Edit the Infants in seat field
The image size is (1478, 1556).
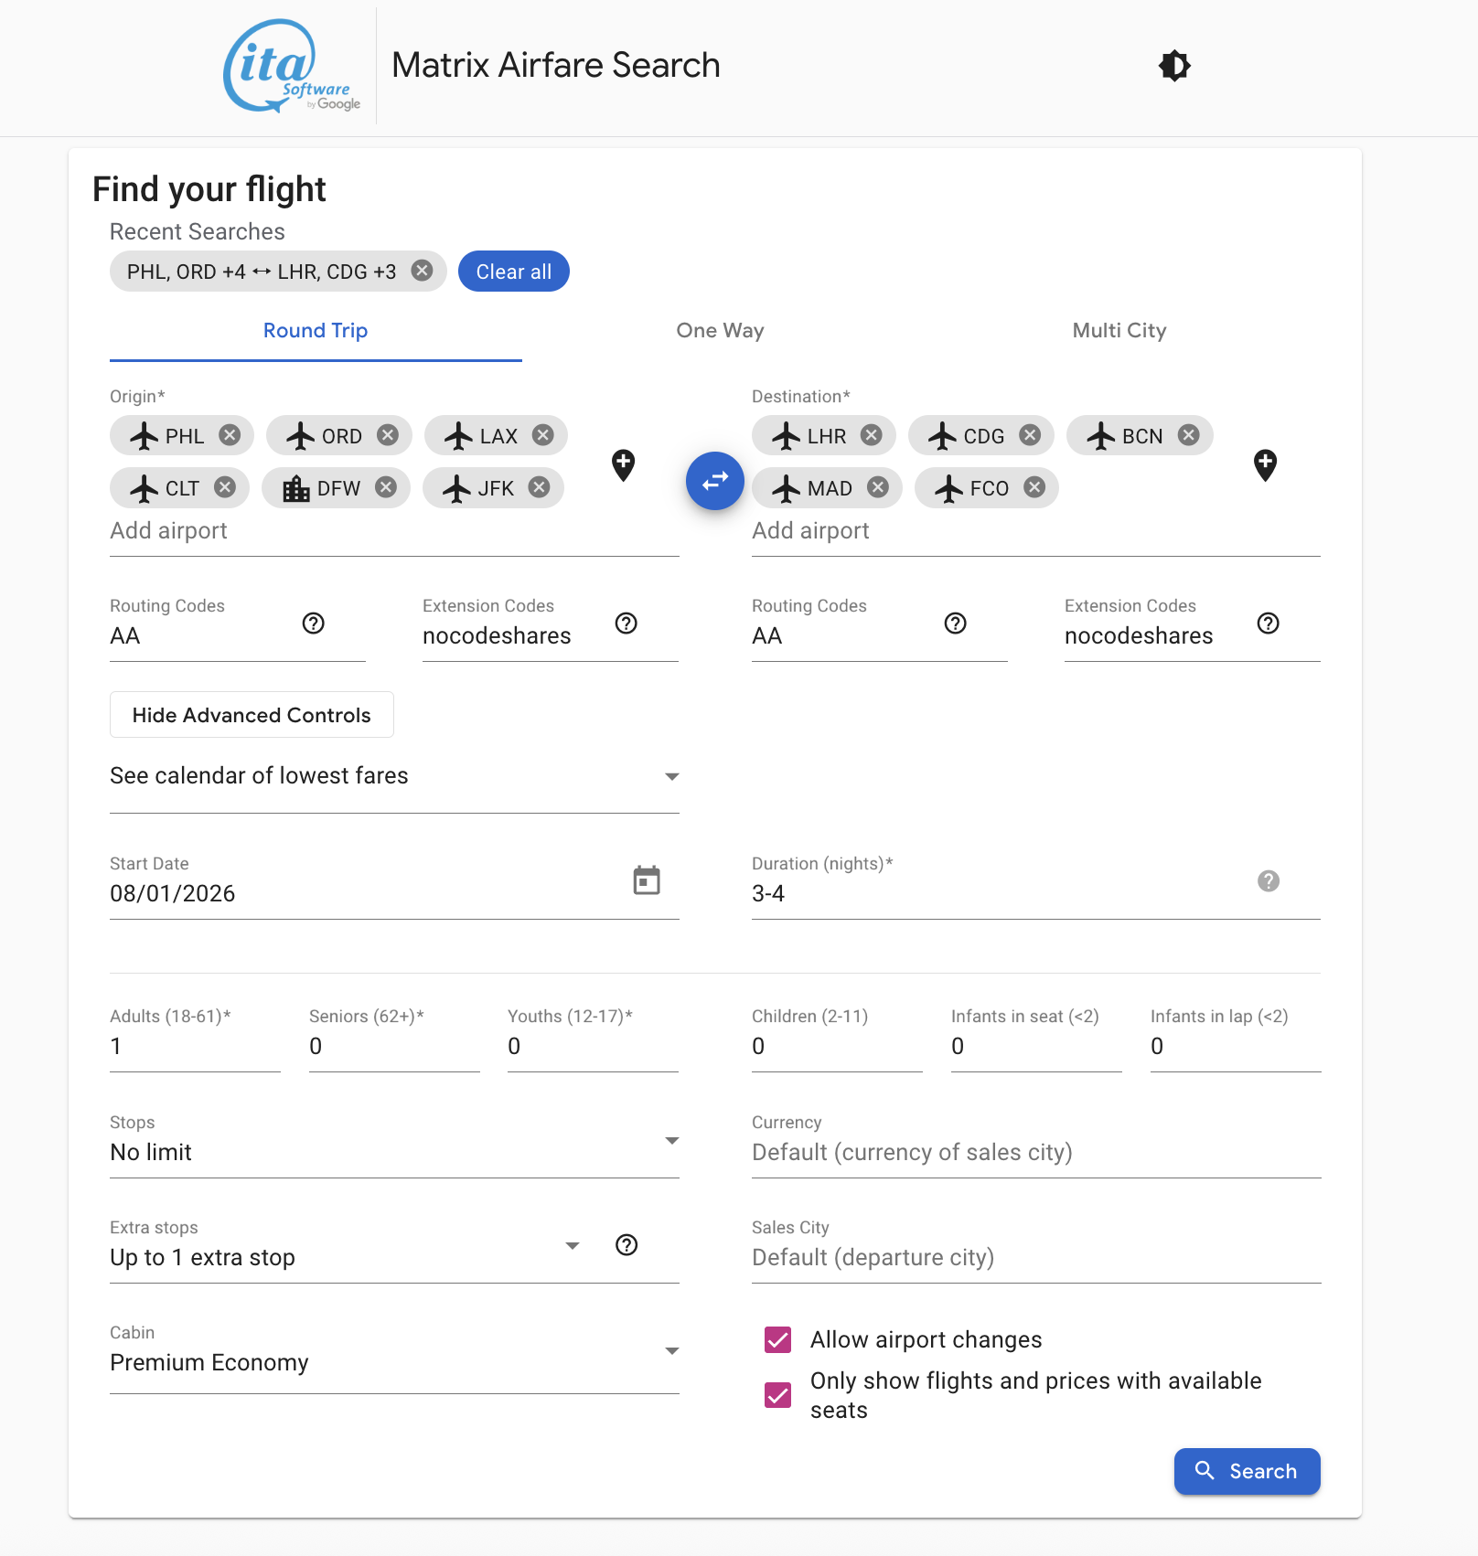(1036, 1047)
